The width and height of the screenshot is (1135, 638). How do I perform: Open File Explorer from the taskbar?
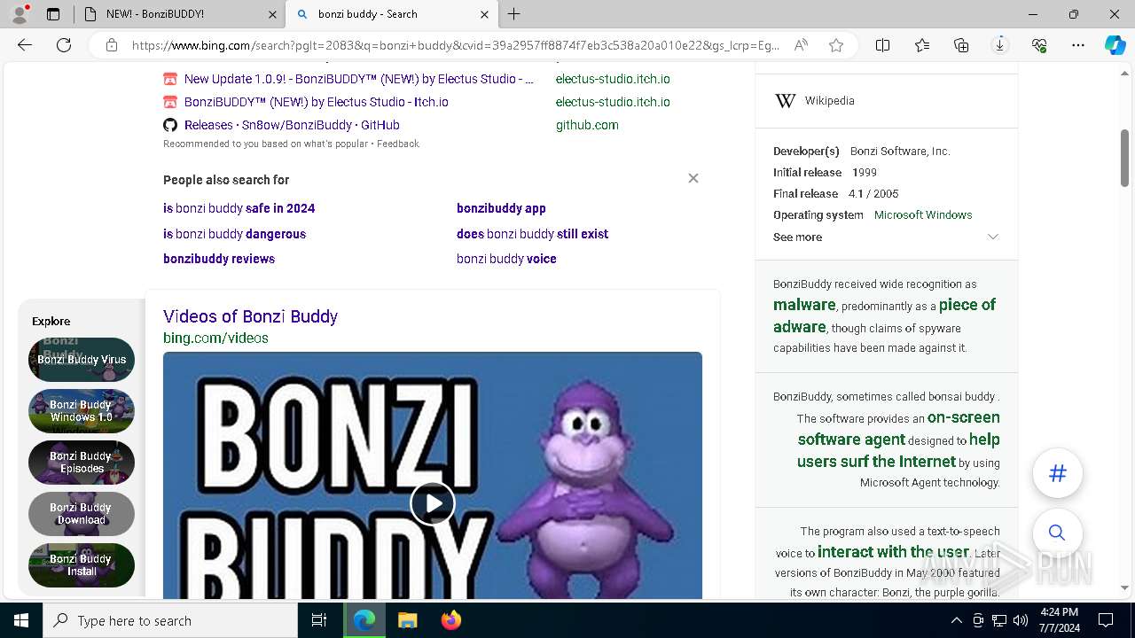click(407, 620)
